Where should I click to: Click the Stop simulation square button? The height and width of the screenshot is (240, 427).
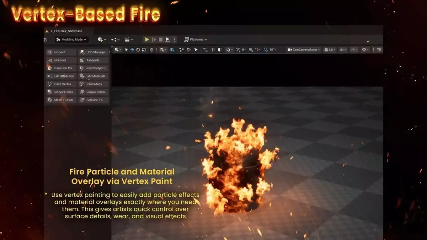(160, 39)
